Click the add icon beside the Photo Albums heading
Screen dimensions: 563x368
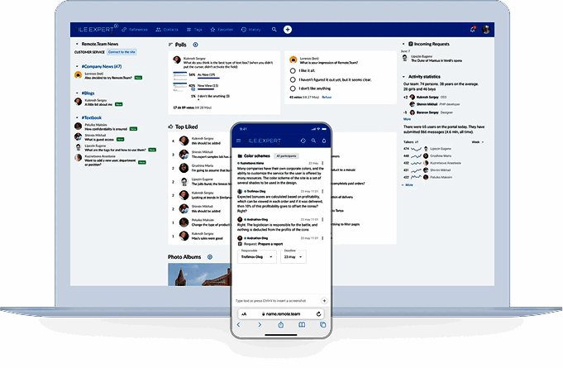point(210,257)
